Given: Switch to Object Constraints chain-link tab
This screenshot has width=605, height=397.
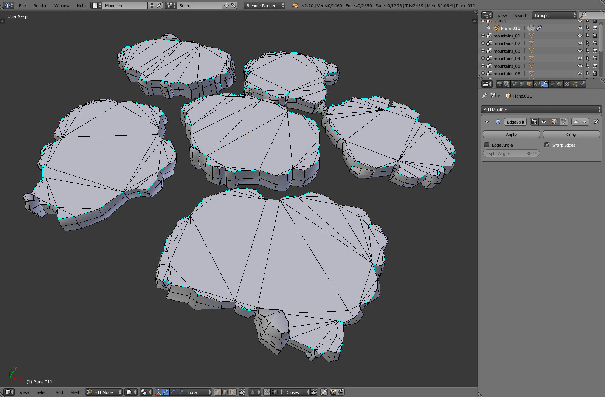Looking at the screenshot, I should point(537,84).
